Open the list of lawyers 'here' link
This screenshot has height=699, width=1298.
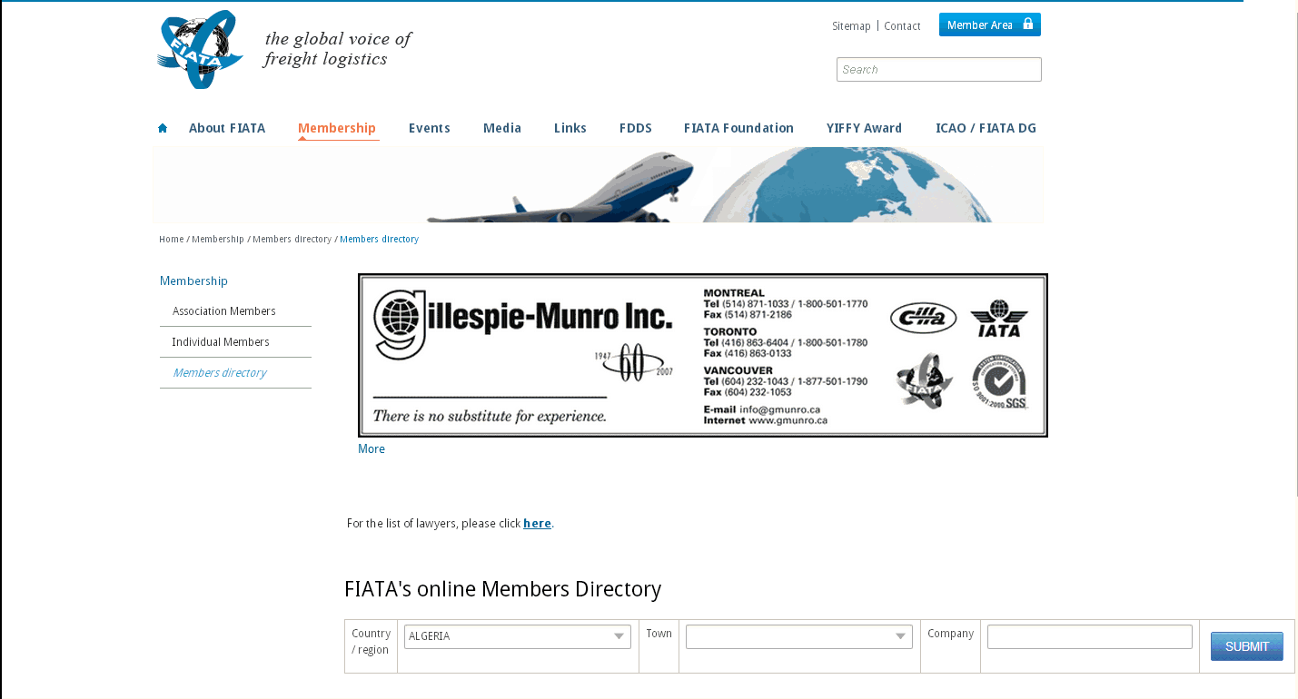click(x=538, y=524)
